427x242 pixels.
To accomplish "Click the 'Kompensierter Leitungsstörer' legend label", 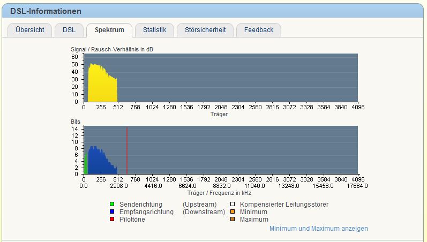I will pos(284,205).
